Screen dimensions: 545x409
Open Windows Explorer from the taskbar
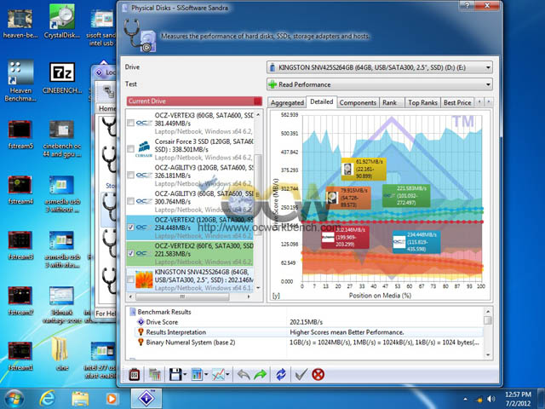point(80,399)
